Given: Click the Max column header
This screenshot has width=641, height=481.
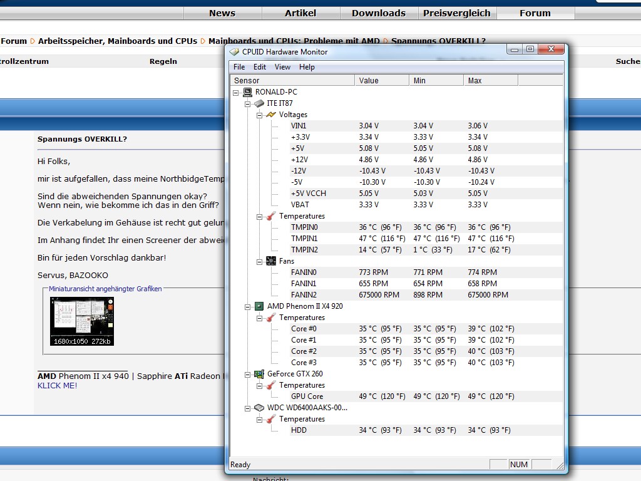Looking at the screenshot, I should coord(491,81).
